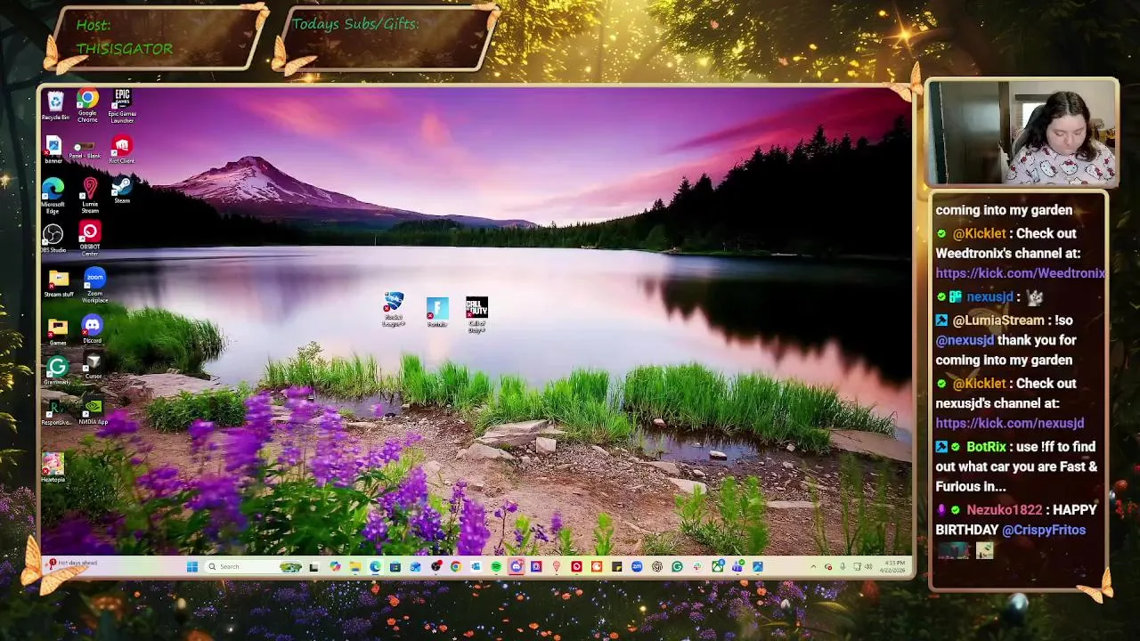Open the banner file on the desktop

click(53, 150)
